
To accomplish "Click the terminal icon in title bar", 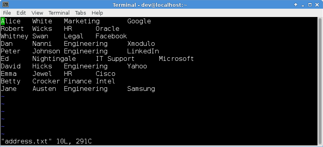I will 6,4.
